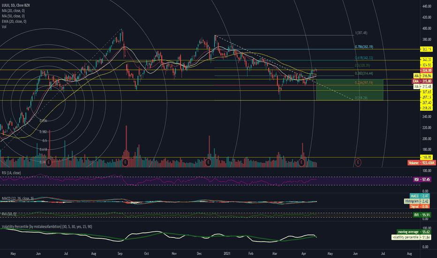
Task: Select the Fibonacci 0.236(297.19) level label
Action: click(x=364, y=83)
